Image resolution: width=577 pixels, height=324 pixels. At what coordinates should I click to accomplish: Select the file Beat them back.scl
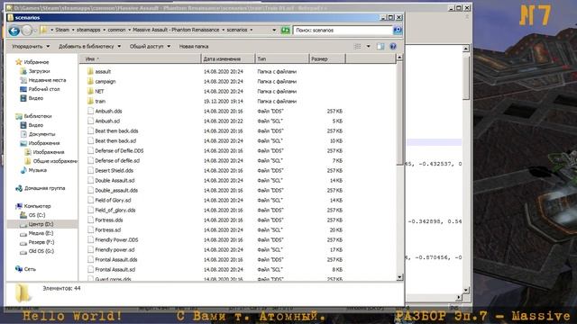pos(115,140)
